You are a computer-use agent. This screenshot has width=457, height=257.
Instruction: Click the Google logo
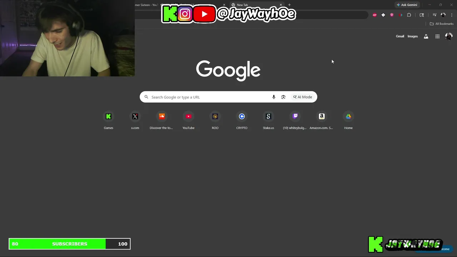point(228,70)
